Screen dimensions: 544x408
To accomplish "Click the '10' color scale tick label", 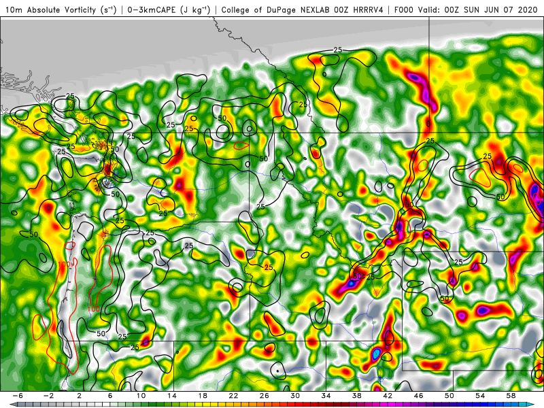I will click(x=141, y=396).
